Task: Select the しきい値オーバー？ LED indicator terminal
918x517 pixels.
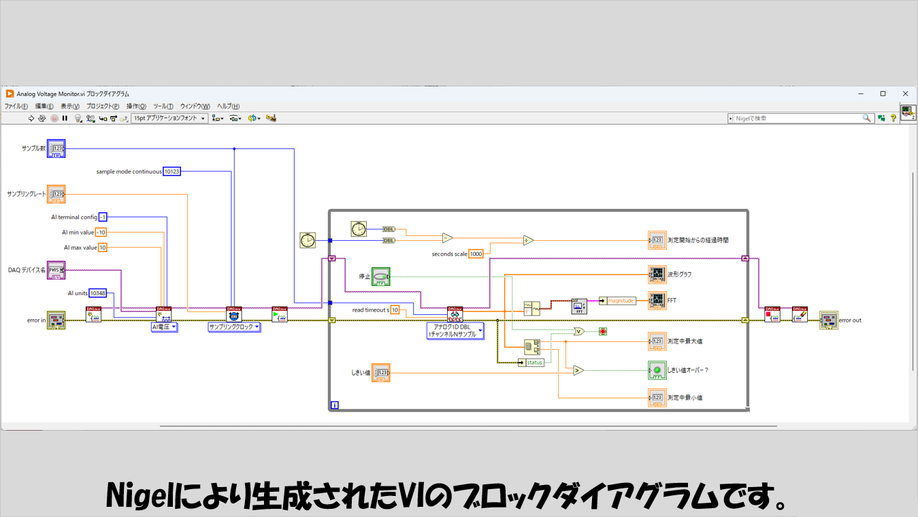Action: pos(657,370)
